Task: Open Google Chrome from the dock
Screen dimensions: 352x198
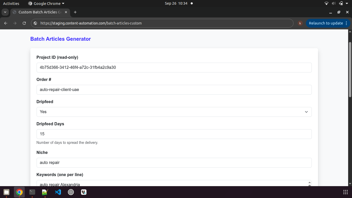Action: pyautogui.click(x=19, y=192)
